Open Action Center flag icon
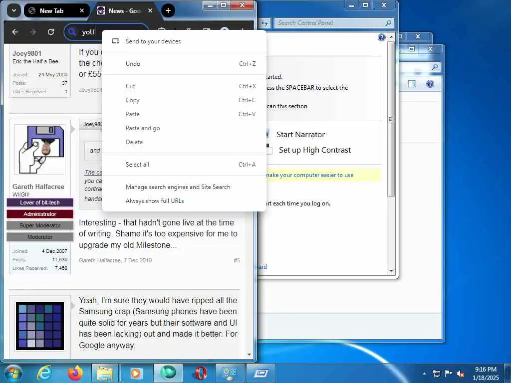The width and height of the screenshot is (511, 383). [x=449, y=374]
